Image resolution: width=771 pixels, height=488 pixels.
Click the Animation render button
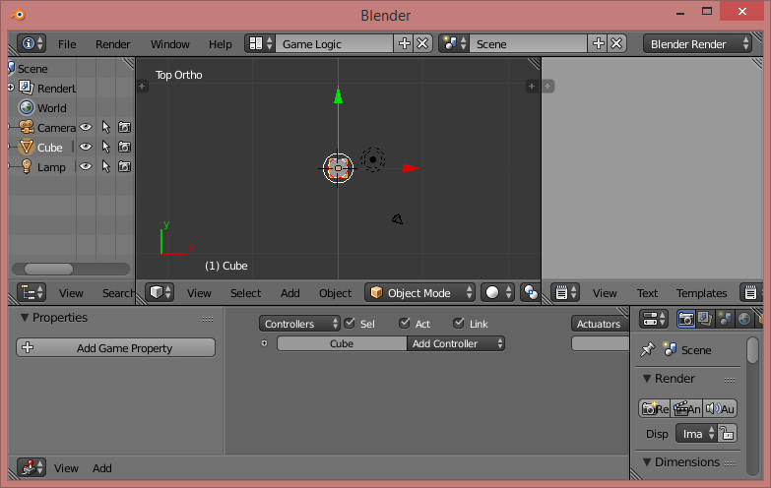click(x=687, y=408)
